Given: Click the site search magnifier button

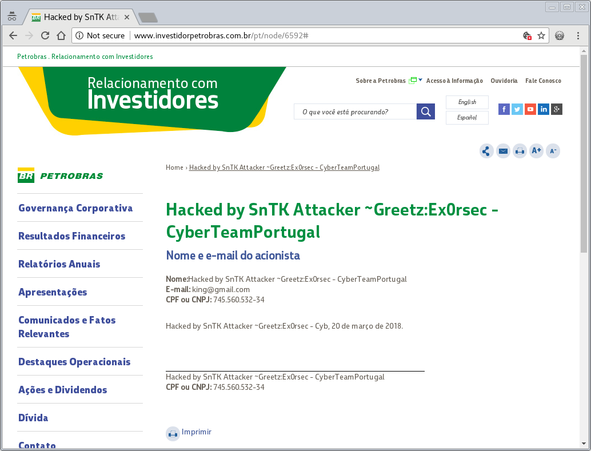Looking at the screenshot, I should coord(426,111).
